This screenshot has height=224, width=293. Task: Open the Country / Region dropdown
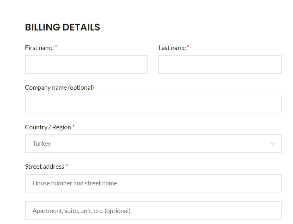coord(153,144)
